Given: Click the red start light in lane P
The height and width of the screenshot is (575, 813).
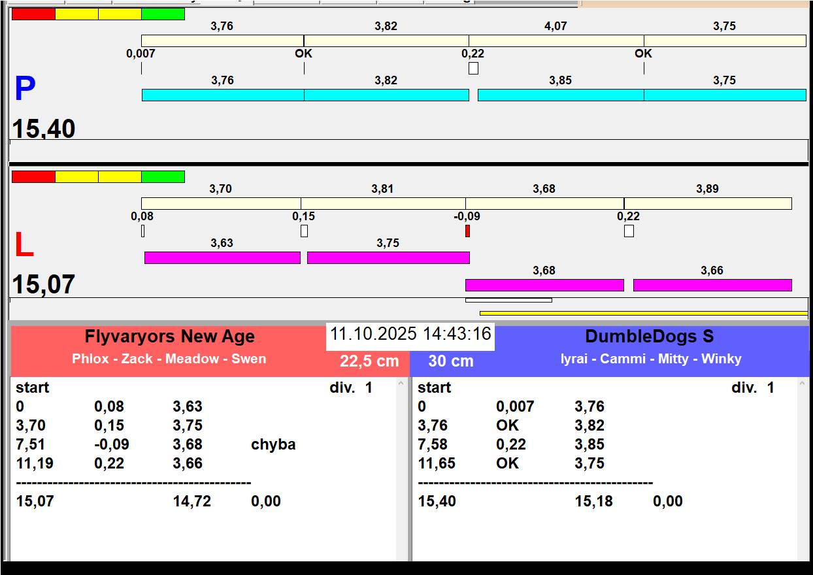Looking at the screenshot, I should [33, 14].
